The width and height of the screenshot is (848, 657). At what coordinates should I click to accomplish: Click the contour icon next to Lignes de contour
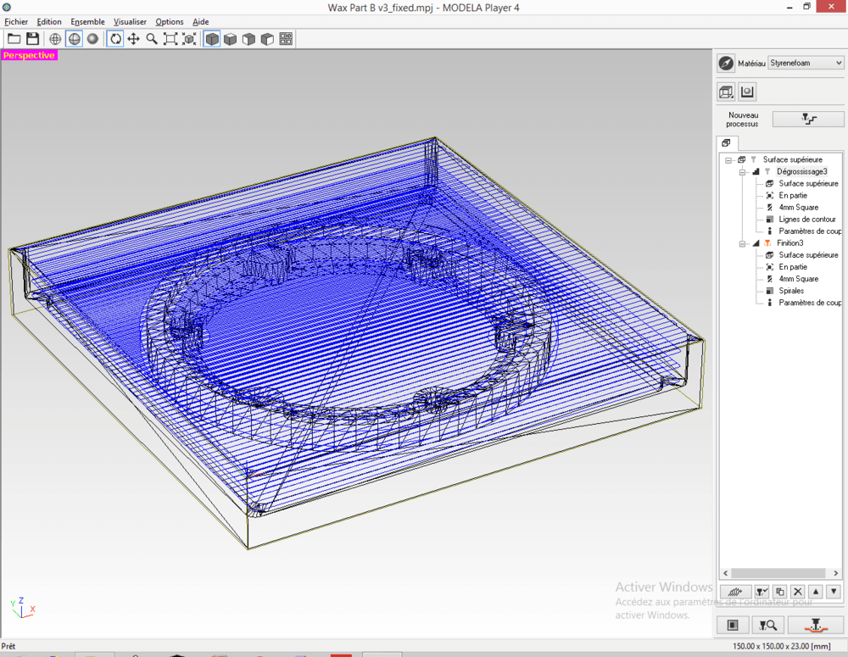(770, 219)
